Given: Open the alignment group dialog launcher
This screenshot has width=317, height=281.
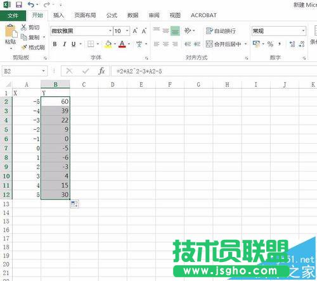Looking at the screenshot, I should [x=247, y=58].
